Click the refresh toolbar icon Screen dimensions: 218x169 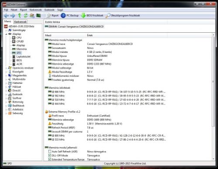point(26,15)
